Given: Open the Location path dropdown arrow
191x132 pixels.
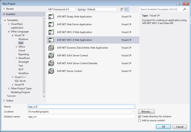Looking at the screenshot, I should tap(134, 111).
